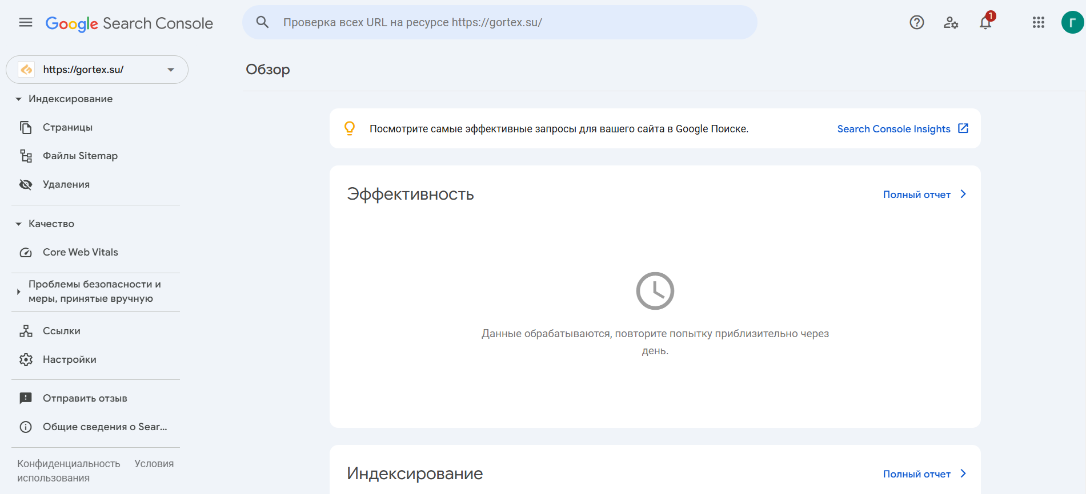Open Файлы Sitemap in the sidebar
Screen dimensions: 1086x494
tap(80, 156)
